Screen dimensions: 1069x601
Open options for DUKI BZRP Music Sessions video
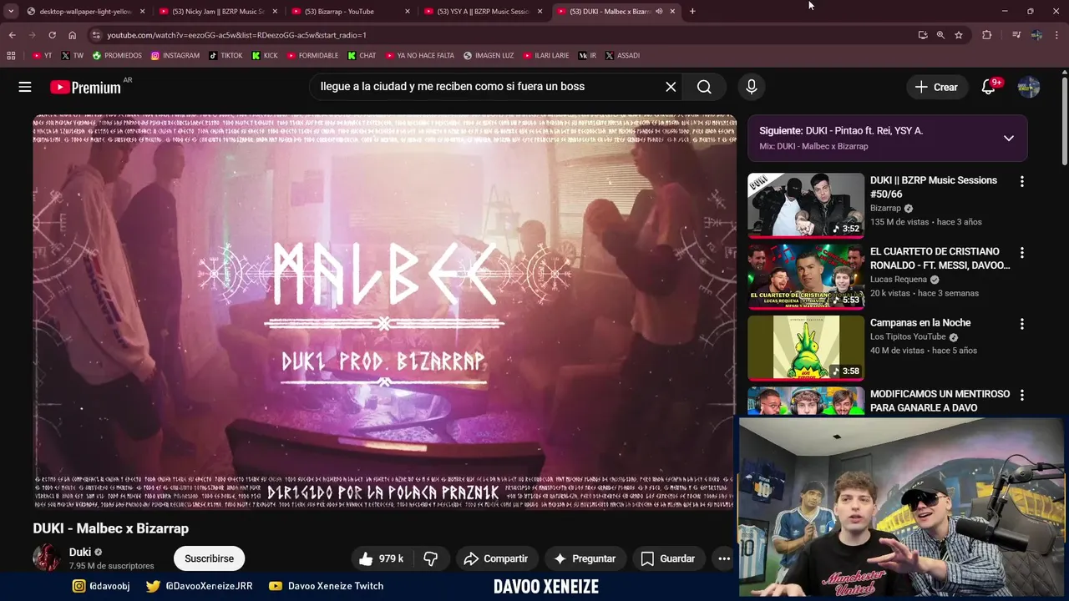pos(1021,181)
